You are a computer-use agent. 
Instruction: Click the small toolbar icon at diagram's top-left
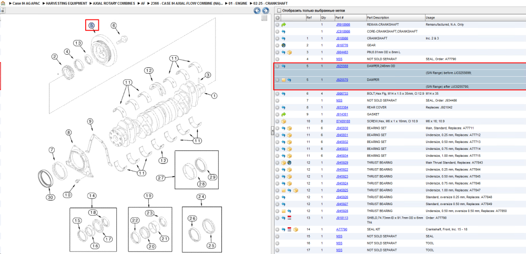point(2,11)
